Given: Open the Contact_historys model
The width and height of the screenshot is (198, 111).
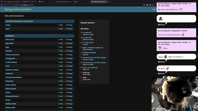Looking at the screenshot, I should [11, 62].
